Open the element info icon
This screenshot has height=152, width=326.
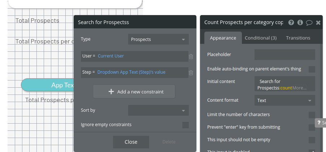tap(300, 22)
